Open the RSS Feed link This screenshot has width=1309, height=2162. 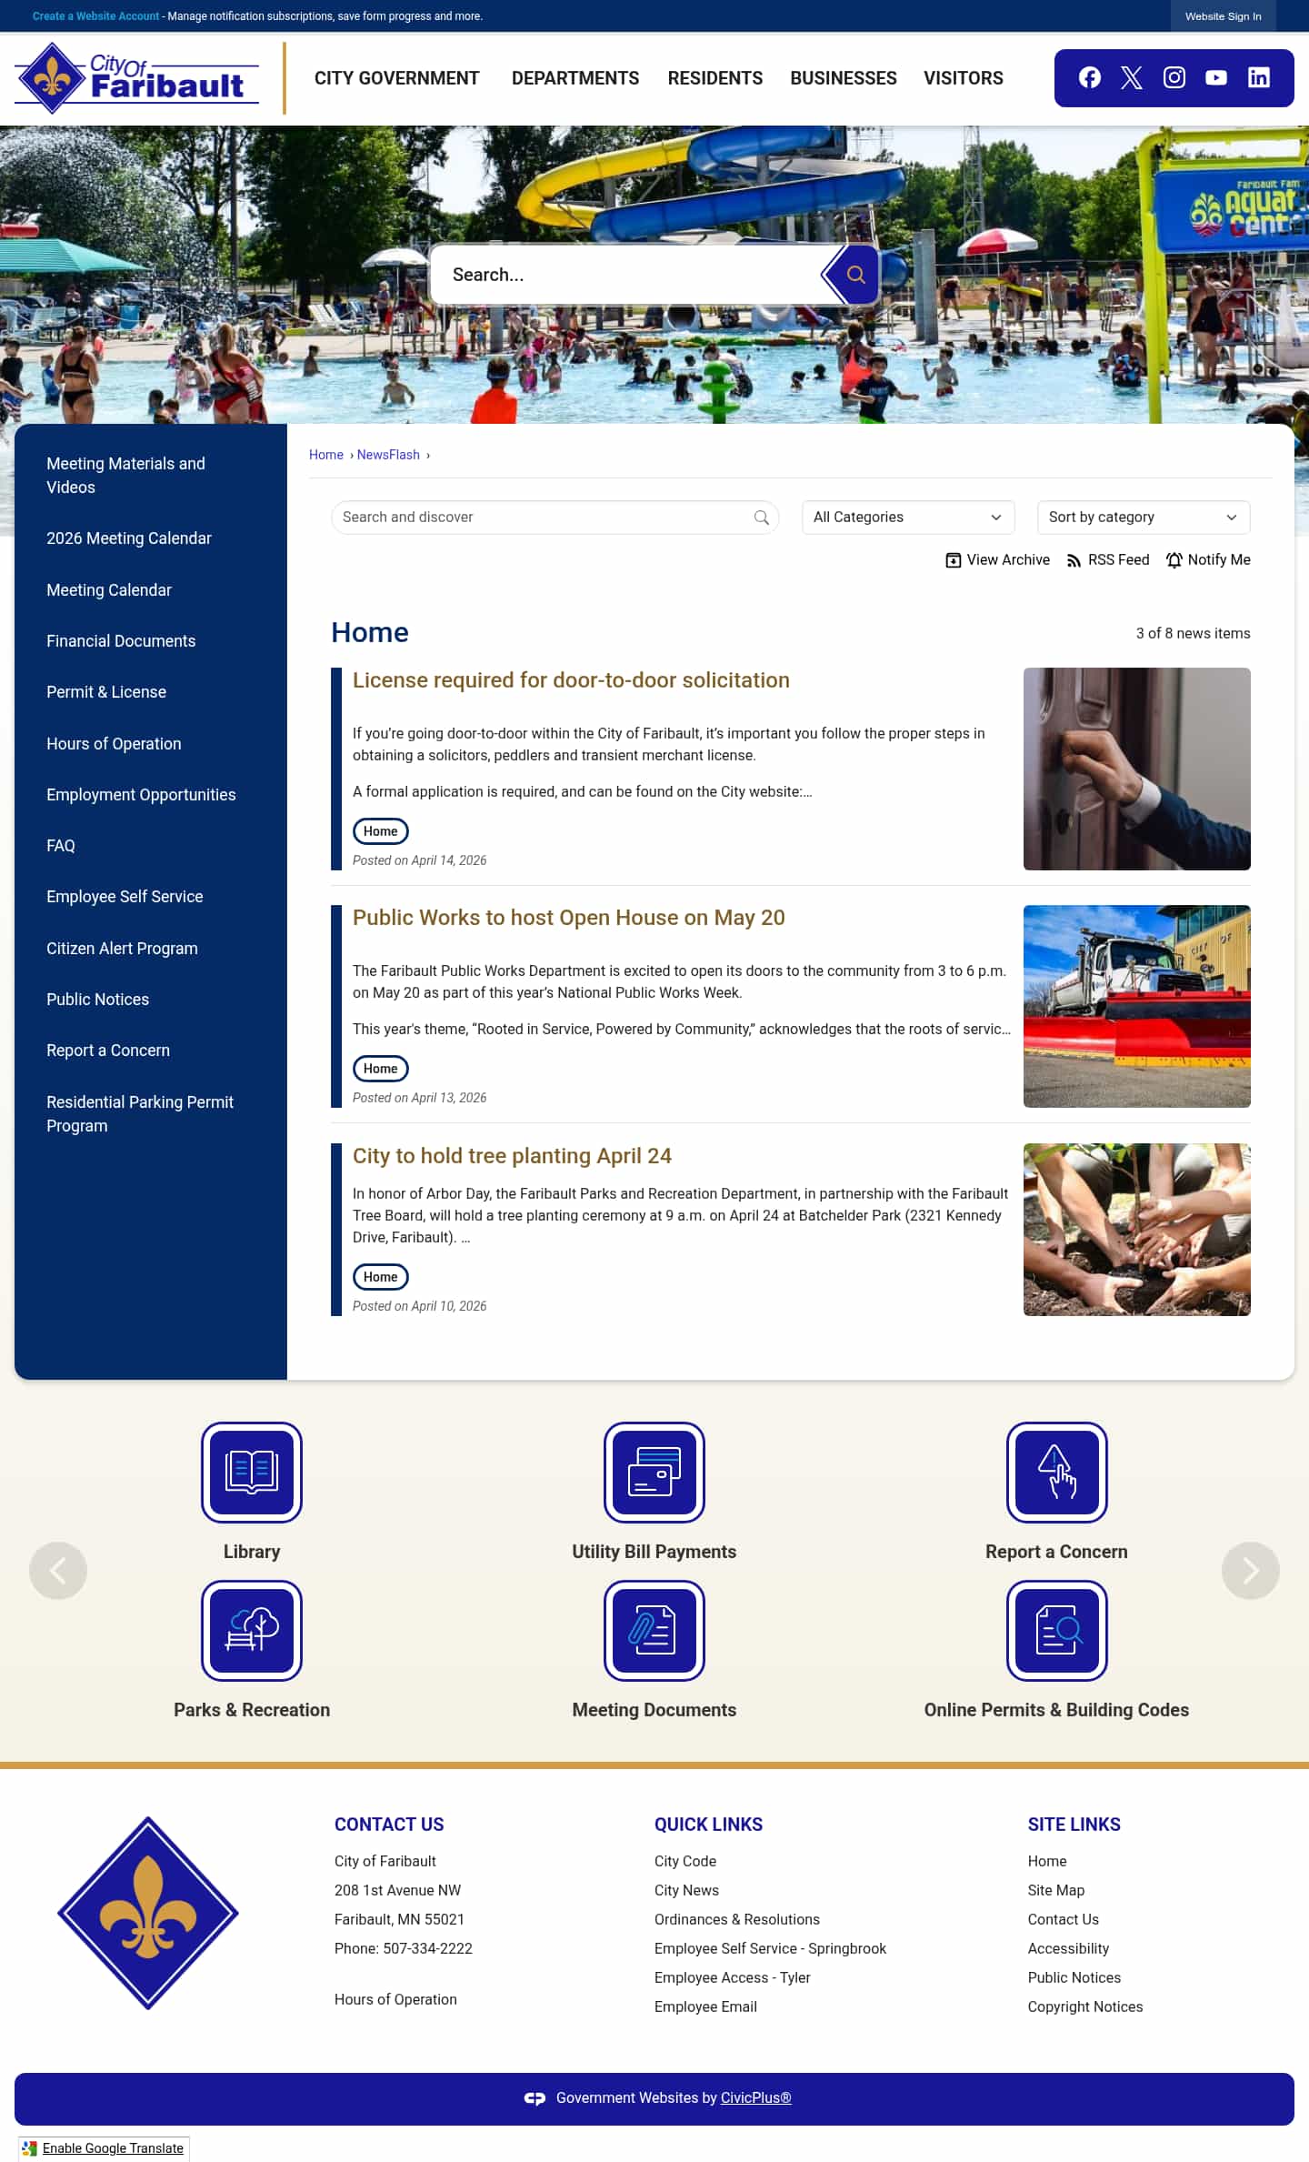pos(1108,560)
